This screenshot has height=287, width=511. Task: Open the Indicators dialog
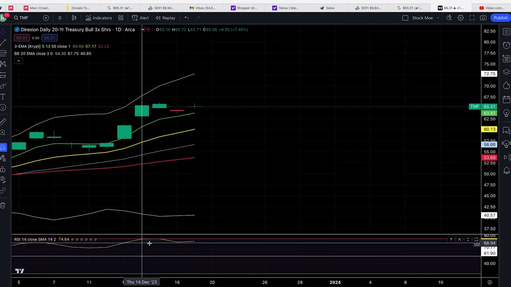[98, 18]
